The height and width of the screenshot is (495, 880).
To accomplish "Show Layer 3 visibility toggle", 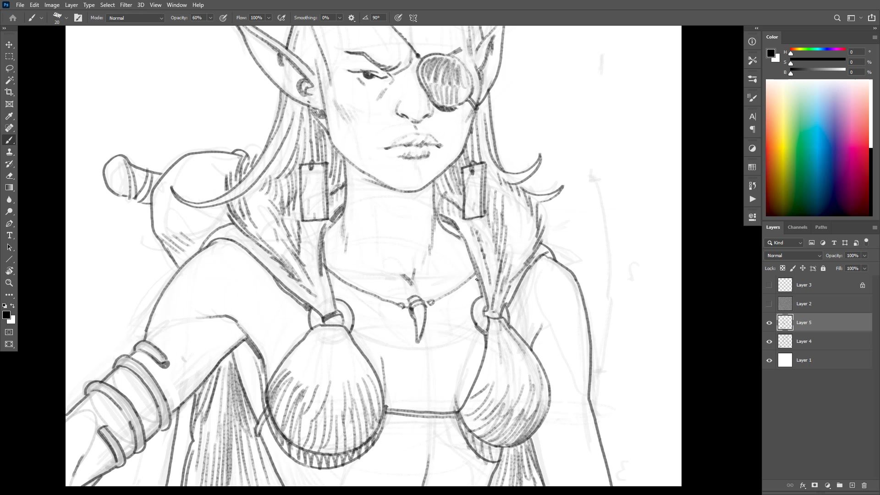I will coord(769,285).
